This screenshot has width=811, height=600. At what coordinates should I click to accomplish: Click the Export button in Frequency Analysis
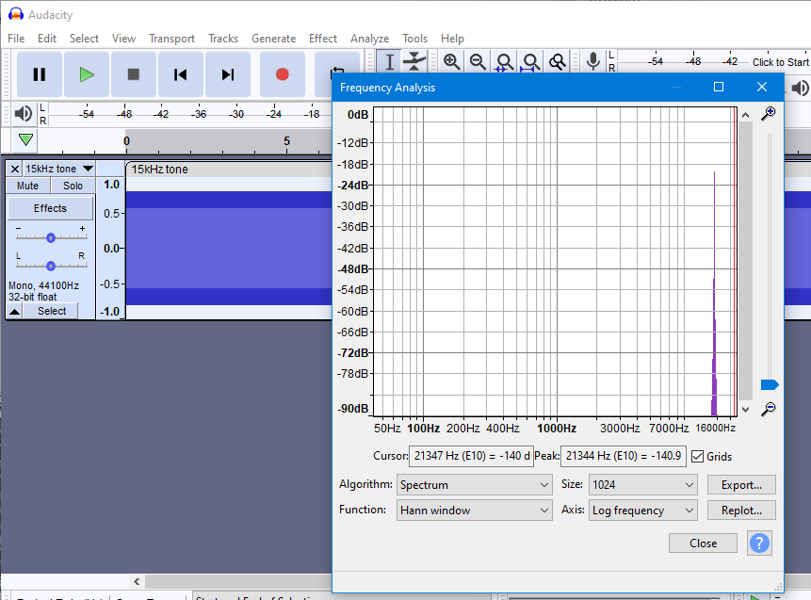[x=741, y=484]
